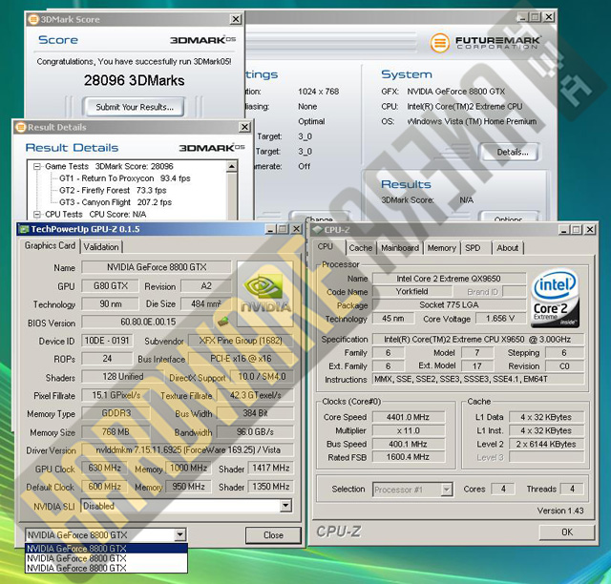
Task: Click the 3DMark Score window orange icon
Action: point(34,19)
